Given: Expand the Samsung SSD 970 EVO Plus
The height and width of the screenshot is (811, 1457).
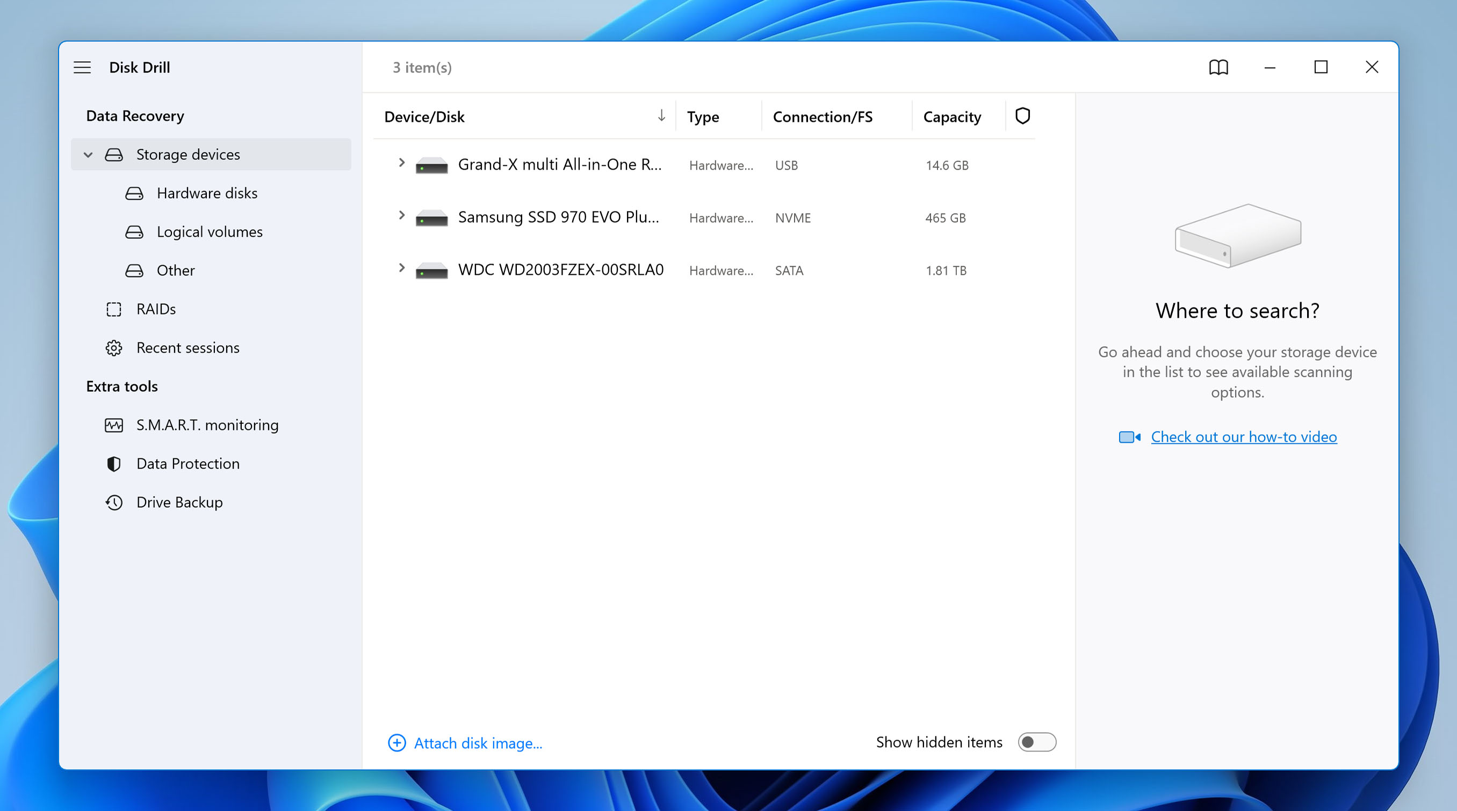Looking at the screenshot, I should click(x=402, y=217).
